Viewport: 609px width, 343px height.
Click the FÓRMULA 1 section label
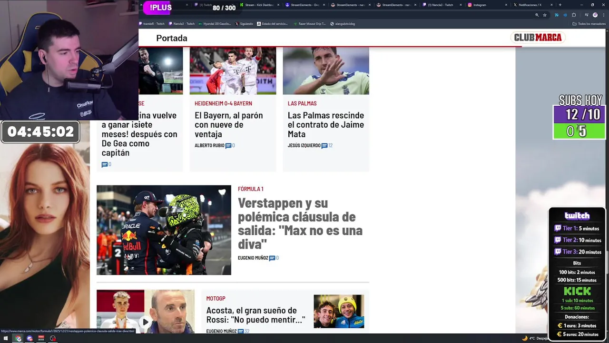pyautogui.click(x=251, y=189)
